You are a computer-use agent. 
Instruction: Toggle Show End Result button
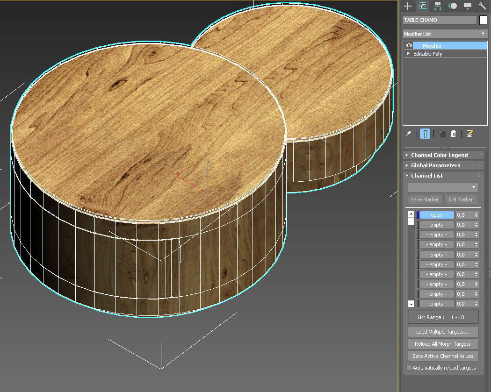425,134
